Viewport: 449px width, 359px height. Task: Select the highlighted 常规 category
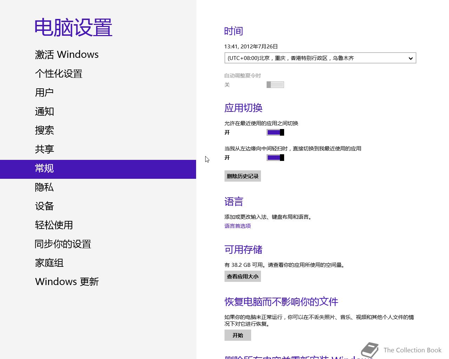[98, 169]
